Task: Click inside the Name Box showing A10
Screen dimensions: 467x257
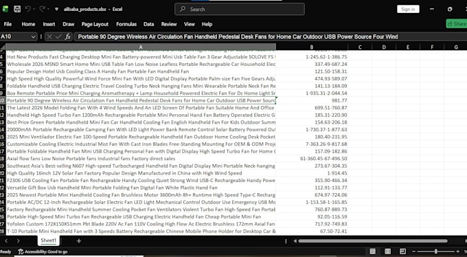Action: (x=15, y=36)
